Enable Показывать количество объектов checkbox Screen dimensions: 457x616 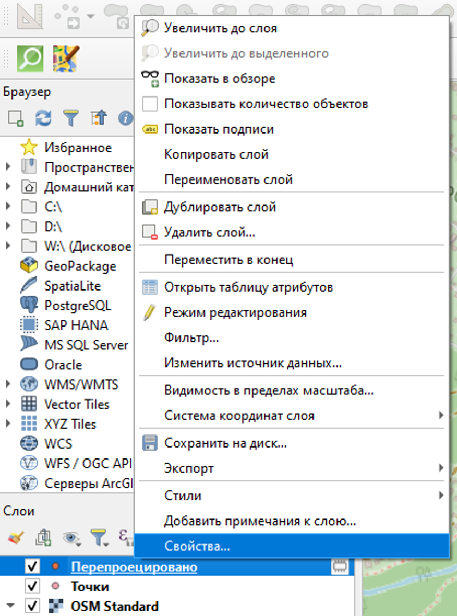(150, 104)
